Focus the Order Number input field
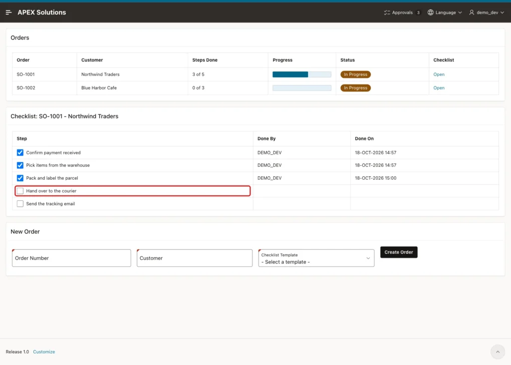 [71, 258]
